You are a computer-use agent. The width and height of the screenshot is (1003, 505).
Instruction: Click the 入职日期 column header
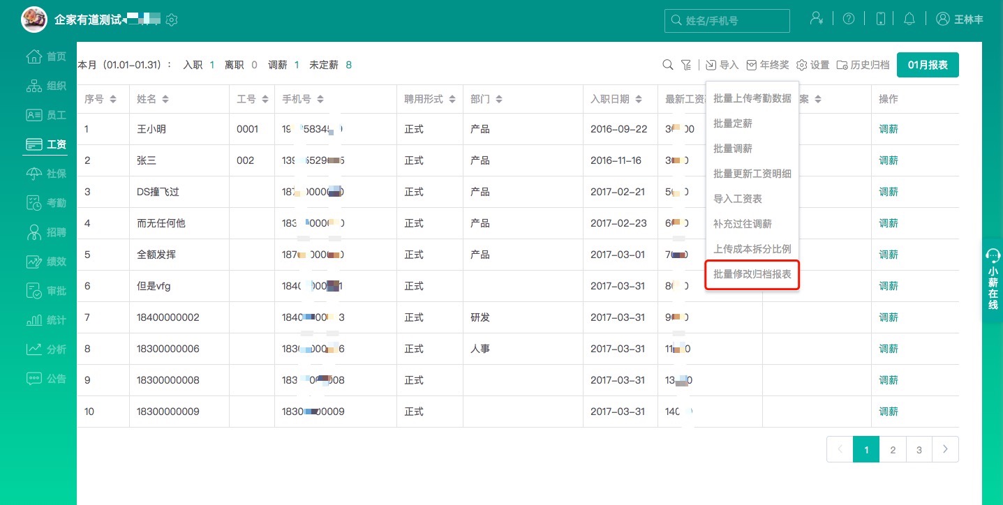point(610,99)
